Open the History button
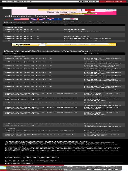The image size is (128, 171). click(x=15, y=8)
